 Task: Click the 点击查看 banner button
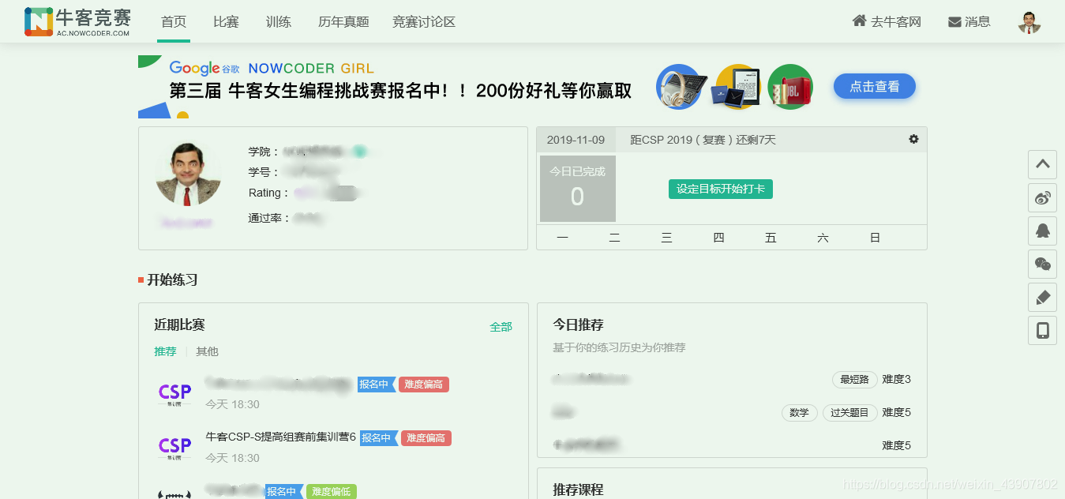[874, 87]
